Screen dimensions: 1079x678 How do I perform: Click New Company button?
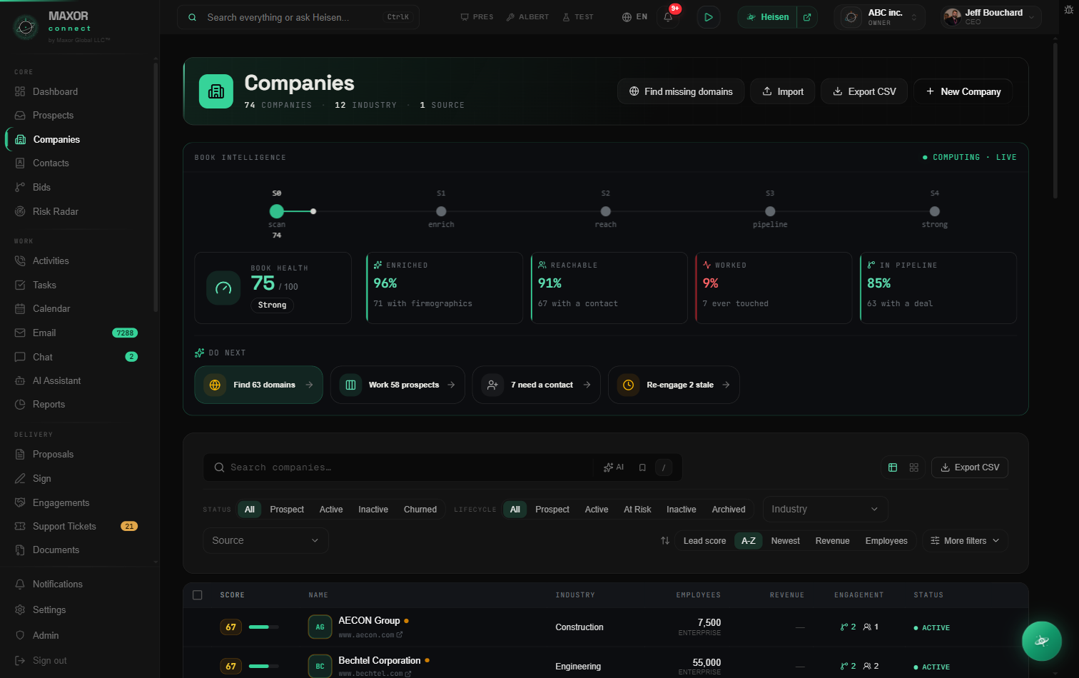pyautogui.click(x=963, y=91)
